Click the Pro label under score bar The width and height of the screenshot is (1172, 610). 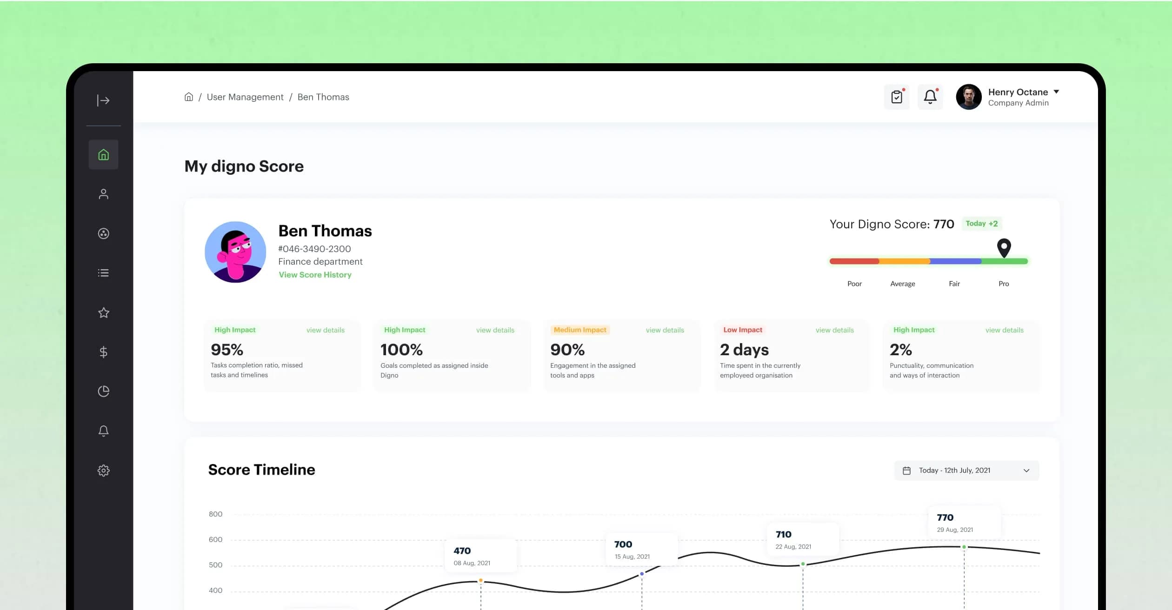pyautogui.click(x=1004, y=284)
